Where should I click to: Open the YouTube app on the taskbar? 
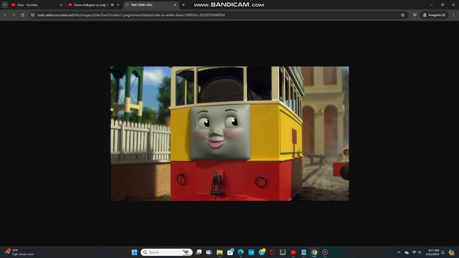(x=293, y=252)
